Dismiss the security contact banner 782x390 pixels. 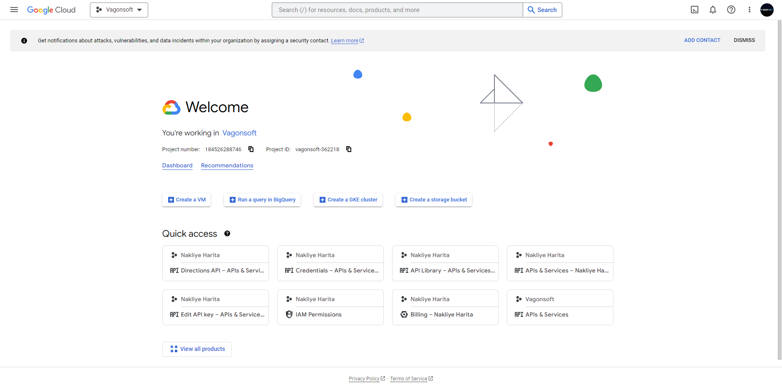744,40
